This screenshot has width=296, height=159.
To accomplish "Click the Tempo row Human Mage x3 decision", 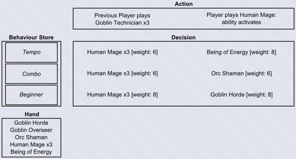I will (x=122, y=52).
